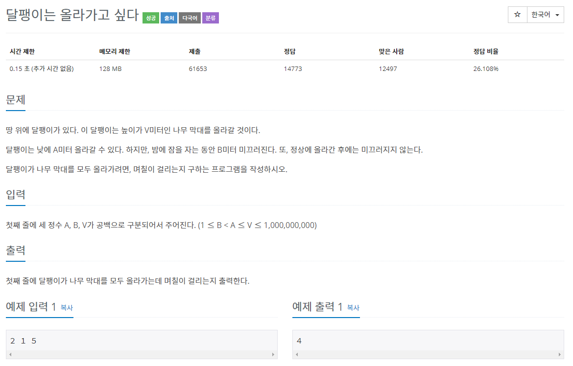Click left scroll arrow of example output box
The width and height of the screenshot is (573, 366).
[297, 354]
